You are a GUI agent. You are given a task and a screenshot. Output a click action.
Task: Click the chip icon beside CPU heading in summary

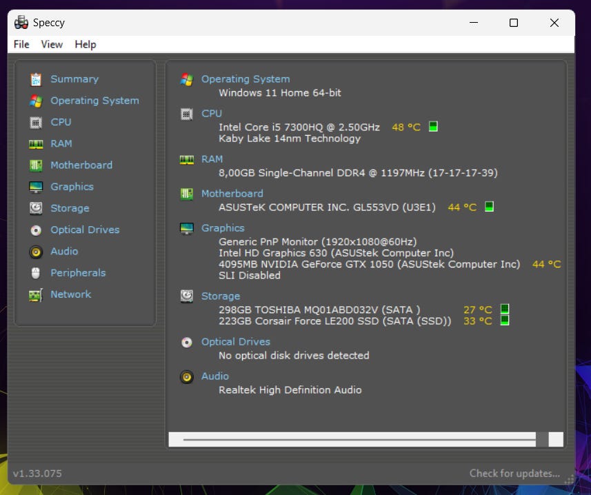(x=187, y=114)
